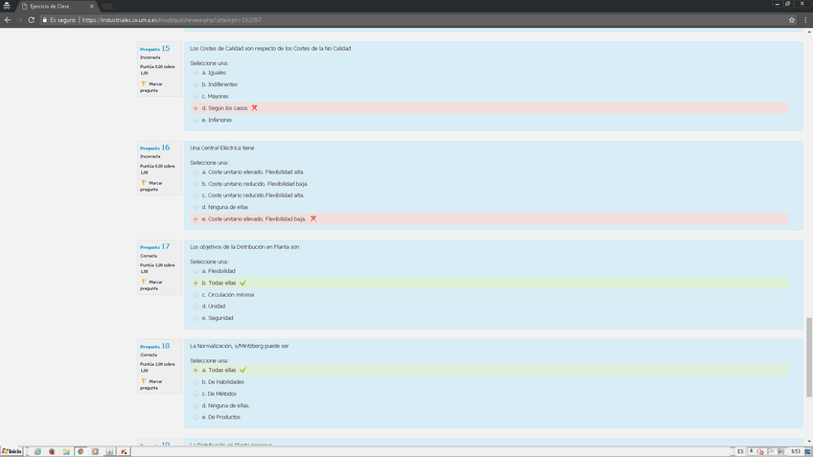Select radio option 'e. De Productos'
The width and height of the screenshot is (813, 457).
tap(196, 418)
